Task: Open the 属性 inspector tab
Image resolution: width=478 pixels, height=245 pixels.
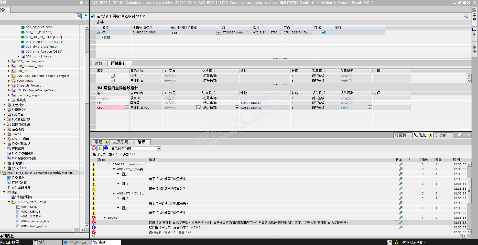Action: point(403,135)
